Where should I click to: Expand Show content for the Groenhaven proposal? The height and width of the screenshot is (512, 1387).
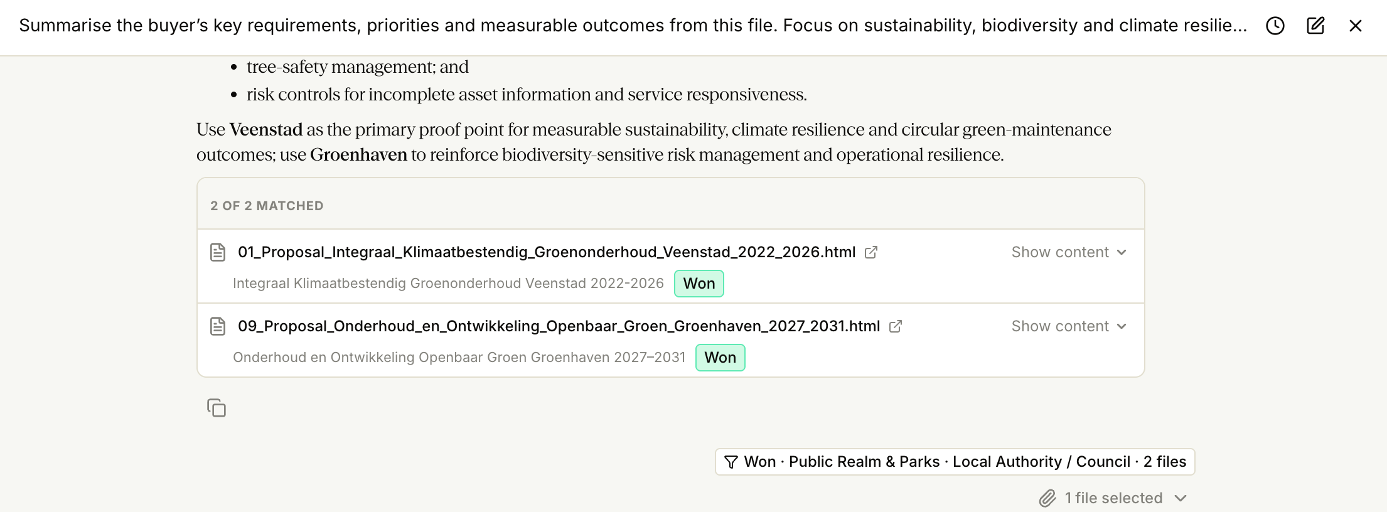click(x=1069, y=326)
